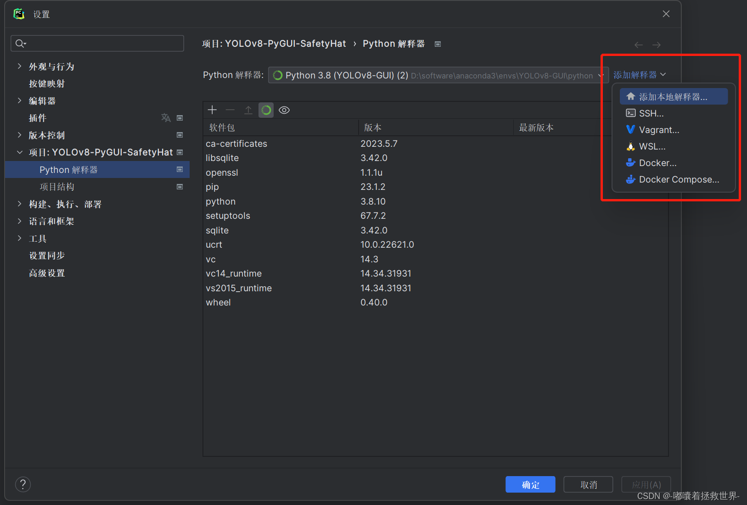This screenshot has height=505, width=747.
Task: Click the upgrade package up-arrow icon
Action: [x=248, y=110]
